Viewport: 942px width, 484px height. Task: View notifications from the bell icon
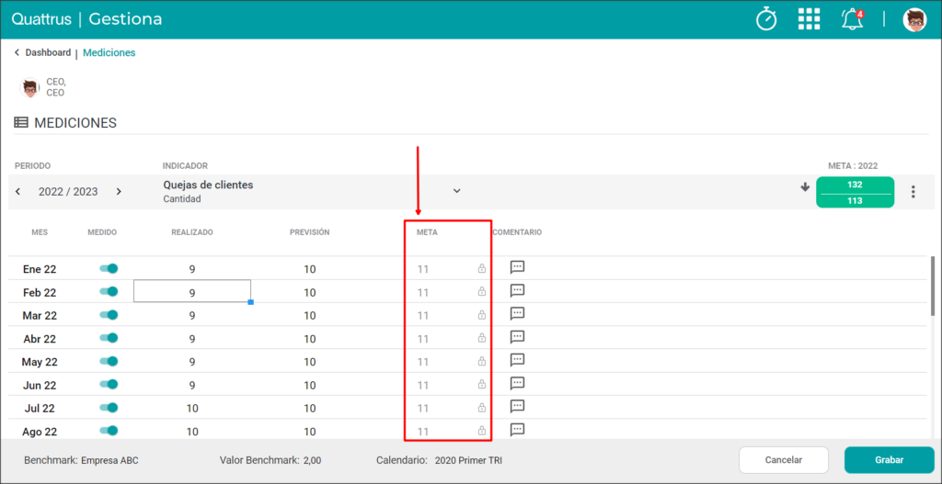point(852,20)
